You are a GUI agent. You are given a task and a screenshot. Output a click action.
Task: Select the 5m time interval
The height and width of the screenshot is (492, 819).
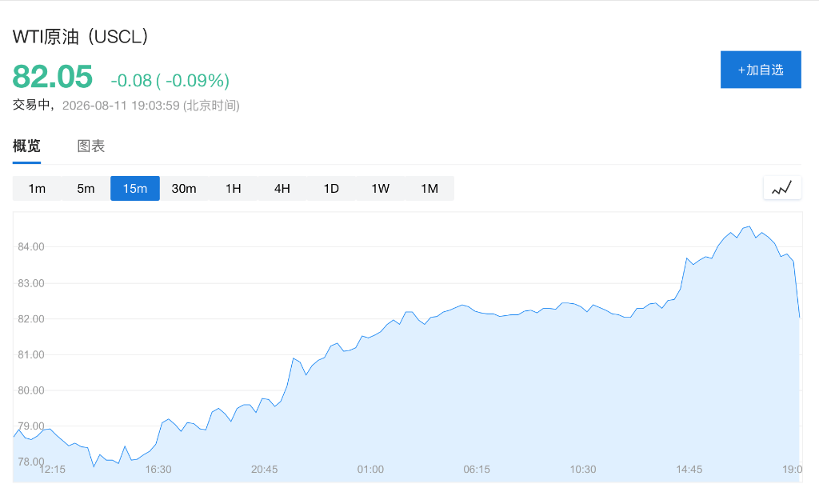tap(86, 189)
